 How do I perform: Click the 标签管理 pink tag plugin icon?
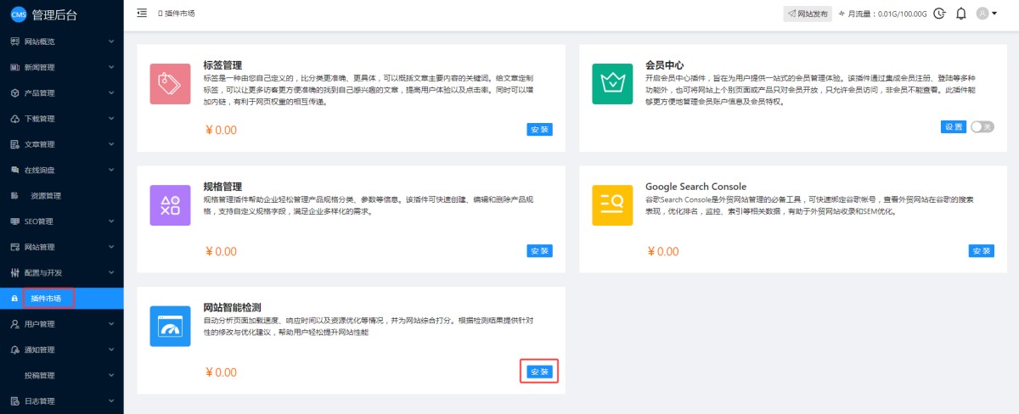pyautogui.click(x=170, y=83)
